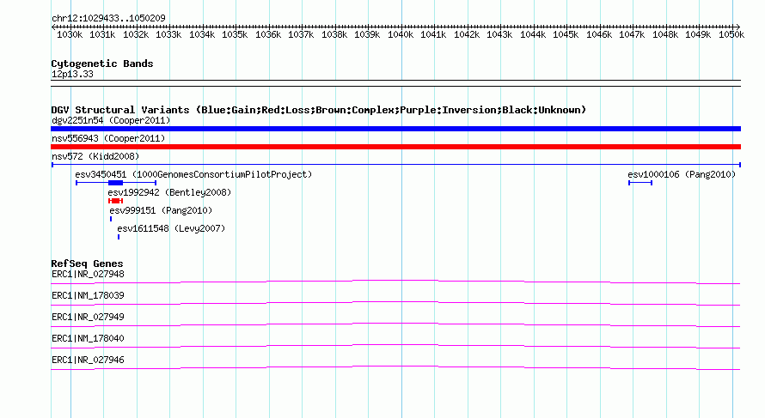The height and width of the screenshot is (418, 765).
Task: Click the DGV Structural Variants track title
Action: (319, 110)
